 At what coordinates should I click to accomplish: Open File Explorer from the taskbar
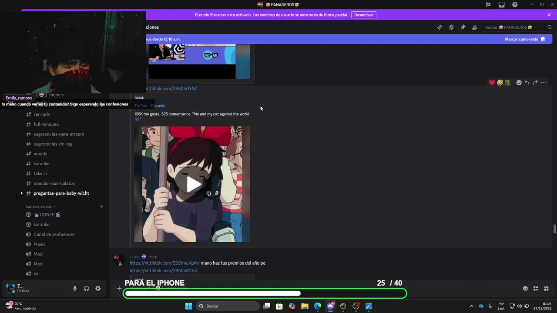click(x=305, y=306)
